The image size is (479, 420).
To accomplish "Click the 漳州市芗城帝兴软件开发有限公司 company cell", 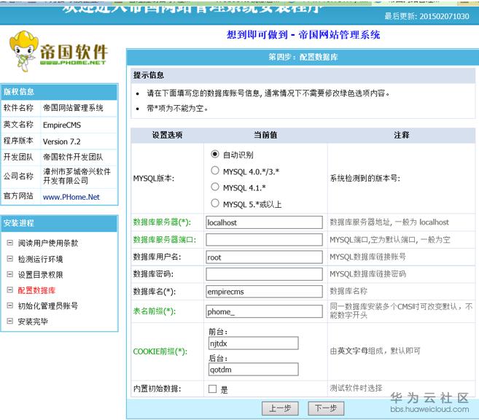I will click(79, 176).
